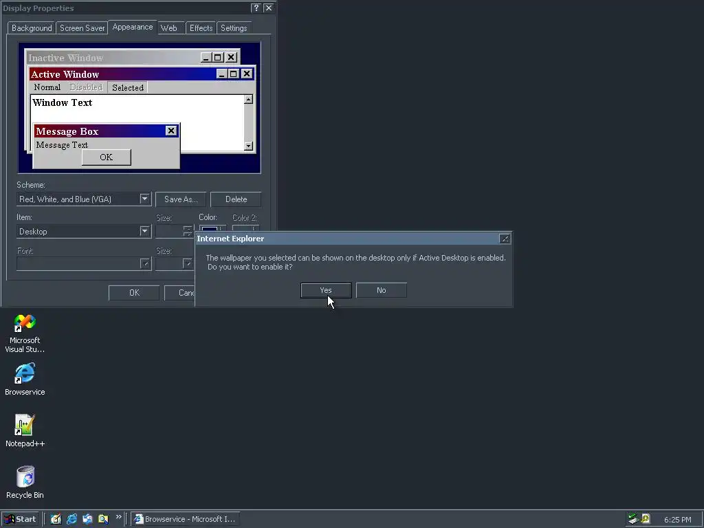Click the Save As button

(x=181, y=199)
